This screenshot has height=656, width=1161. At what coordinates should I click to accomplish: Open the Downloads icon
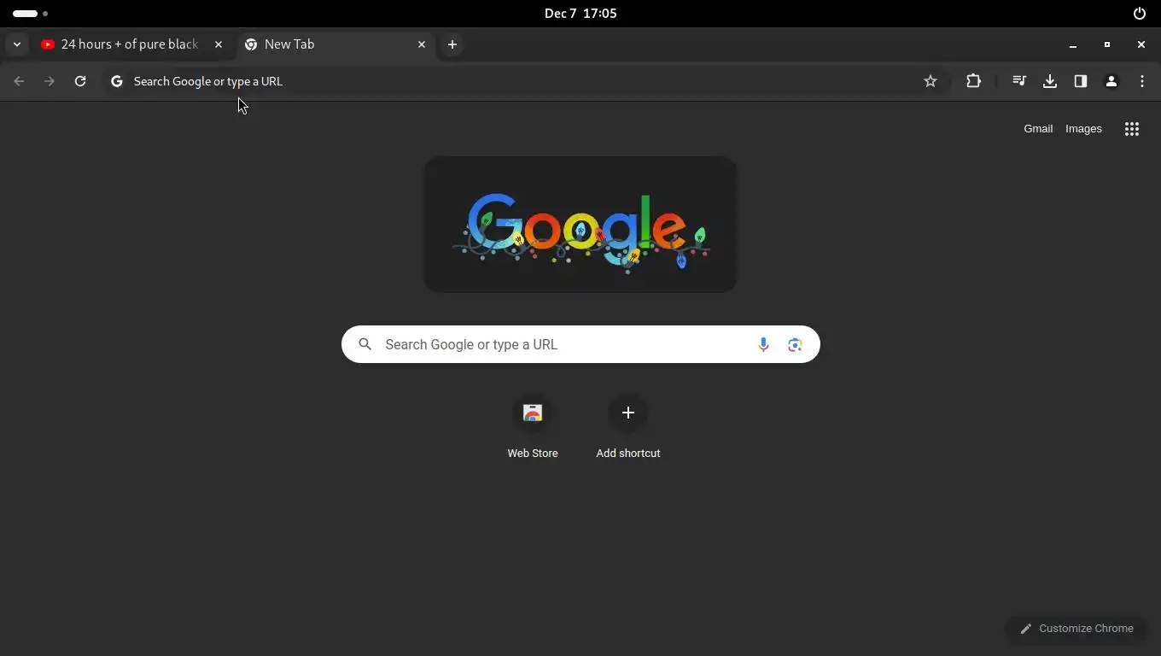coord(1050,81)
